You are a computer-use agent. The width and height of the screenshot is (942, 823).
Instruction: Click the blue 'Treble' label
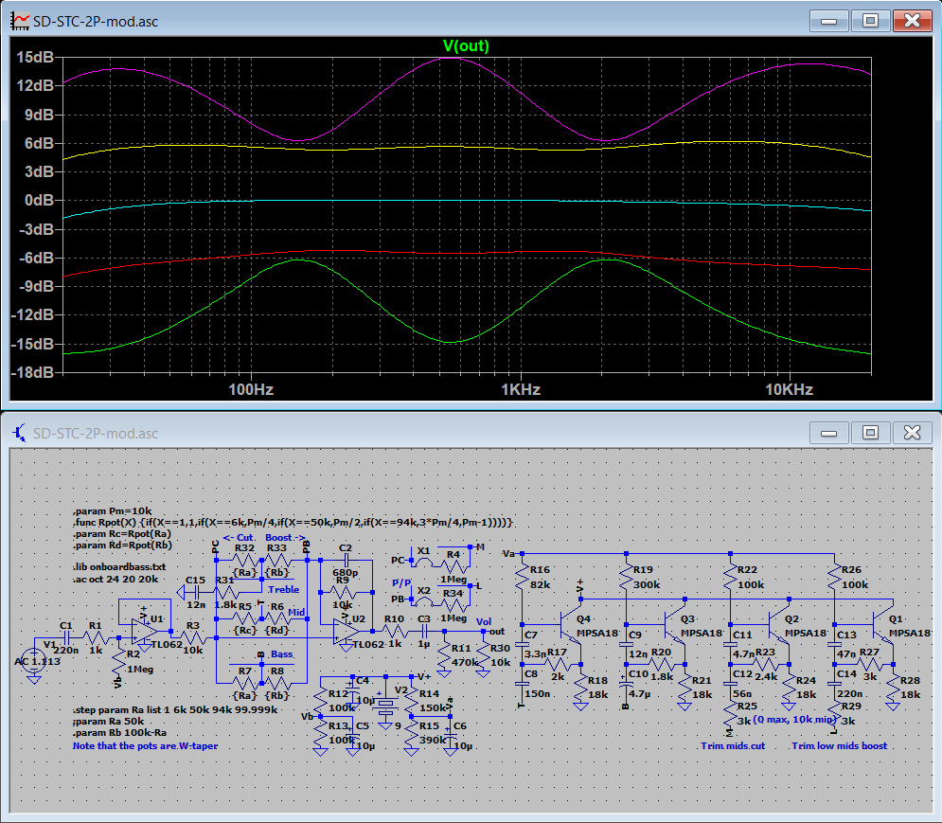(x=284, y=590)
